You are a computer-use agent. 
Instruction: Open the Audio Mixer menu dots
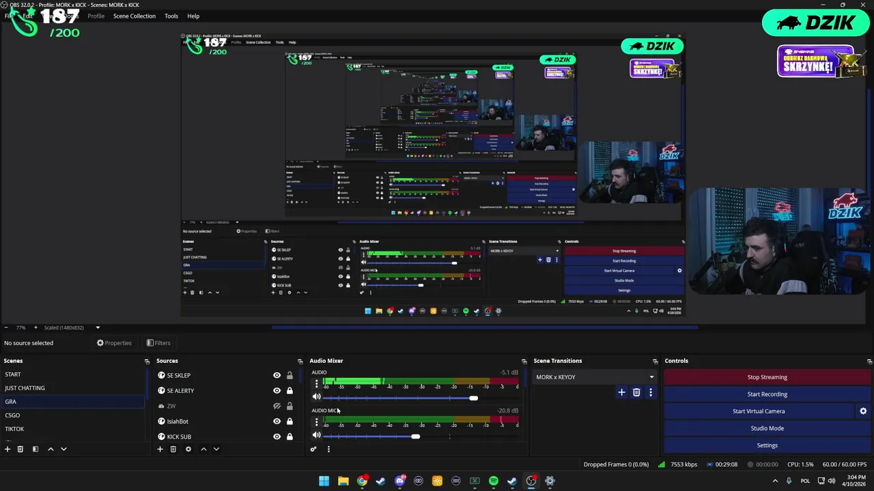(328, 449)
